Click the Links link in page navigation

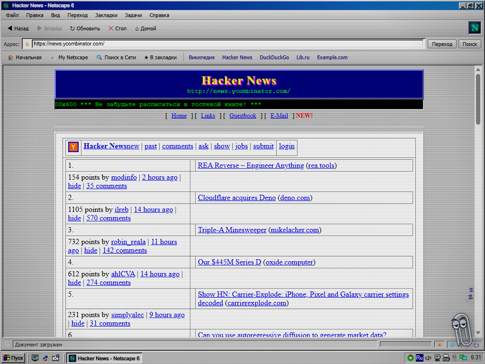(208, 116)
